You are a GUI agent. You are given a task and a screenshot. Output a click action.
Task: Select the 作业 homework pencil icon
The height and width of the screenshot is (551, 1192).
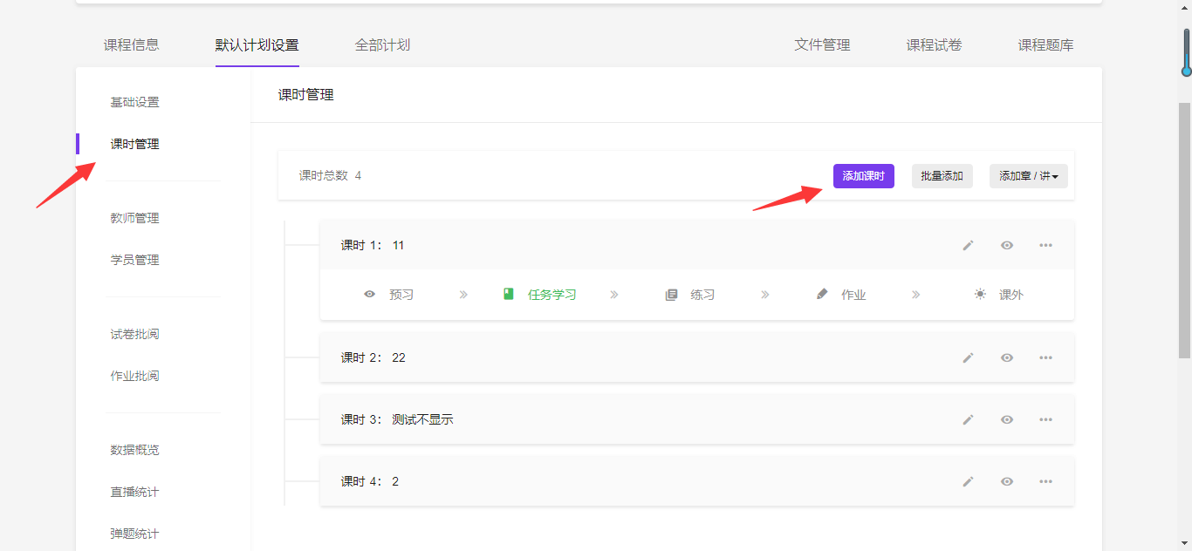tap(821, 295)
